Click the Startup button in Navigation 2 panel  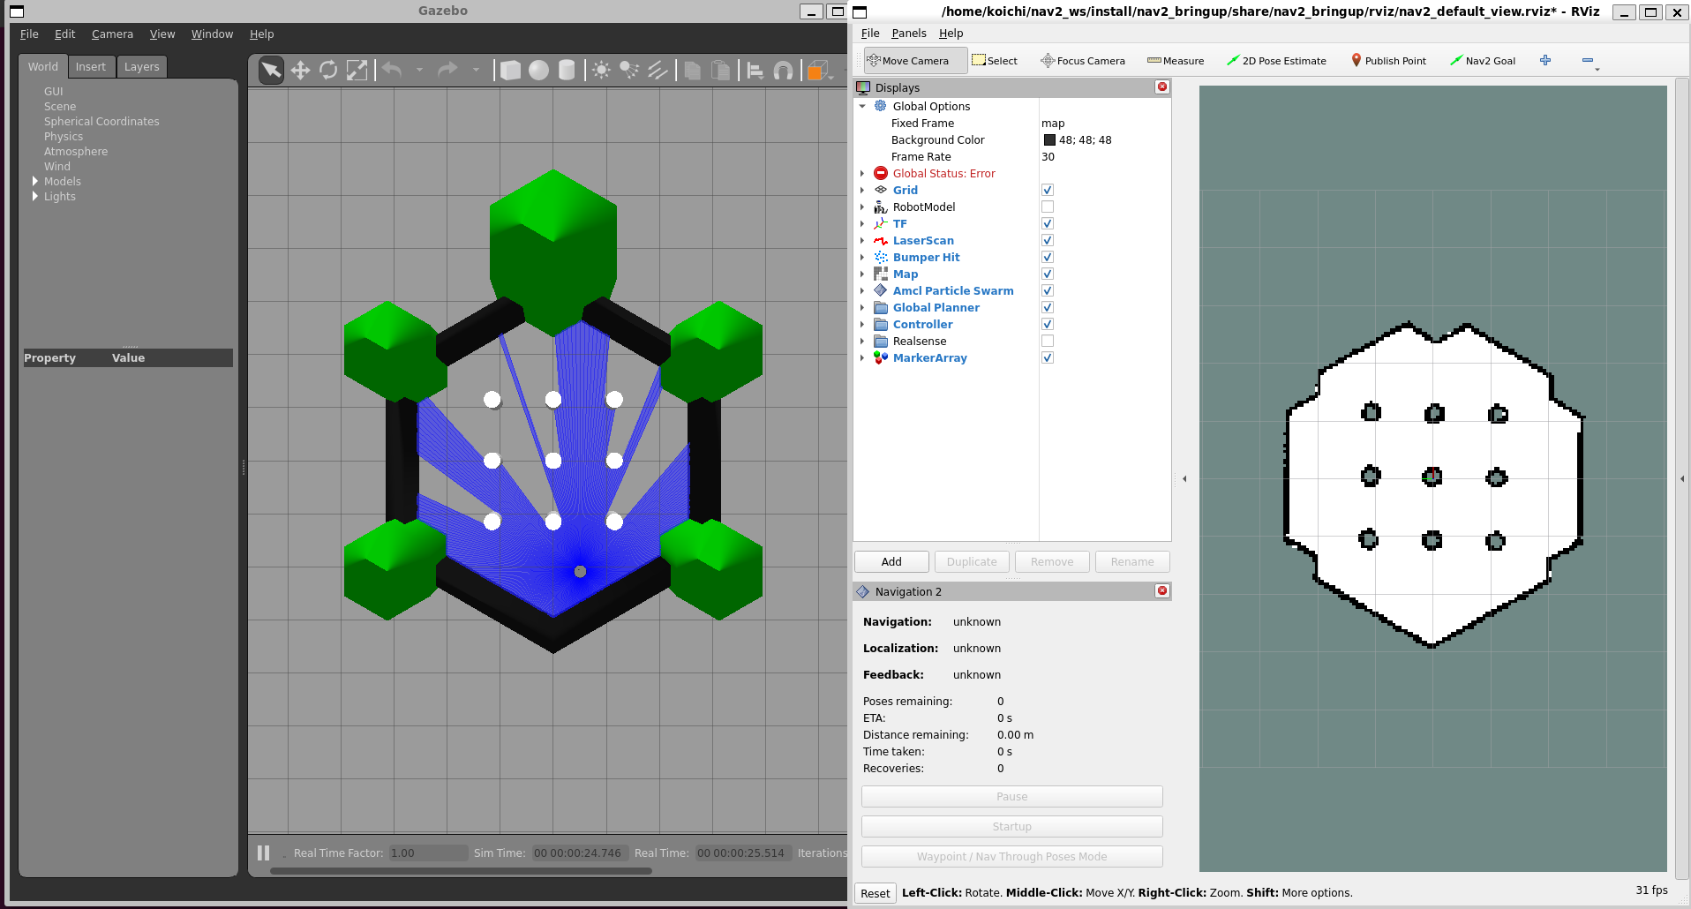tap(1011, 826)
